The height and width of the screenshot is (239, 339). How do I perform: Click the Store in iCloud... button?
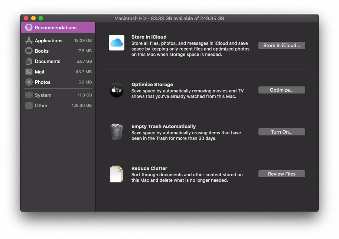[282, 45]
